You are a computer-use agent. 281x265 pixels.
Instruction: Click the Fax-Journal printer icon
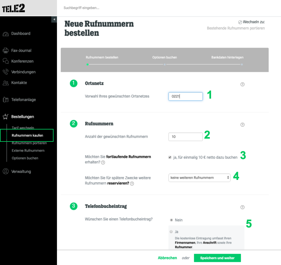point(6,50)
